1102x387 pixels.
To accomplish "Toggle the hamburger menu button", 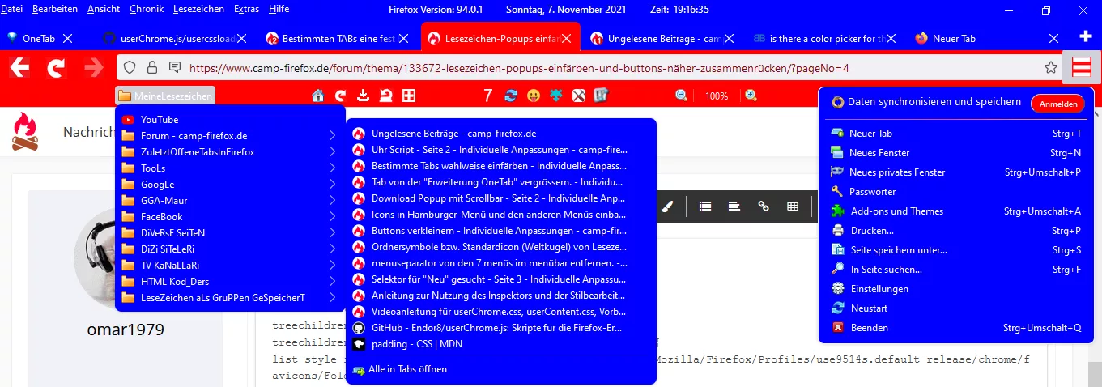I will (1083, 67).
